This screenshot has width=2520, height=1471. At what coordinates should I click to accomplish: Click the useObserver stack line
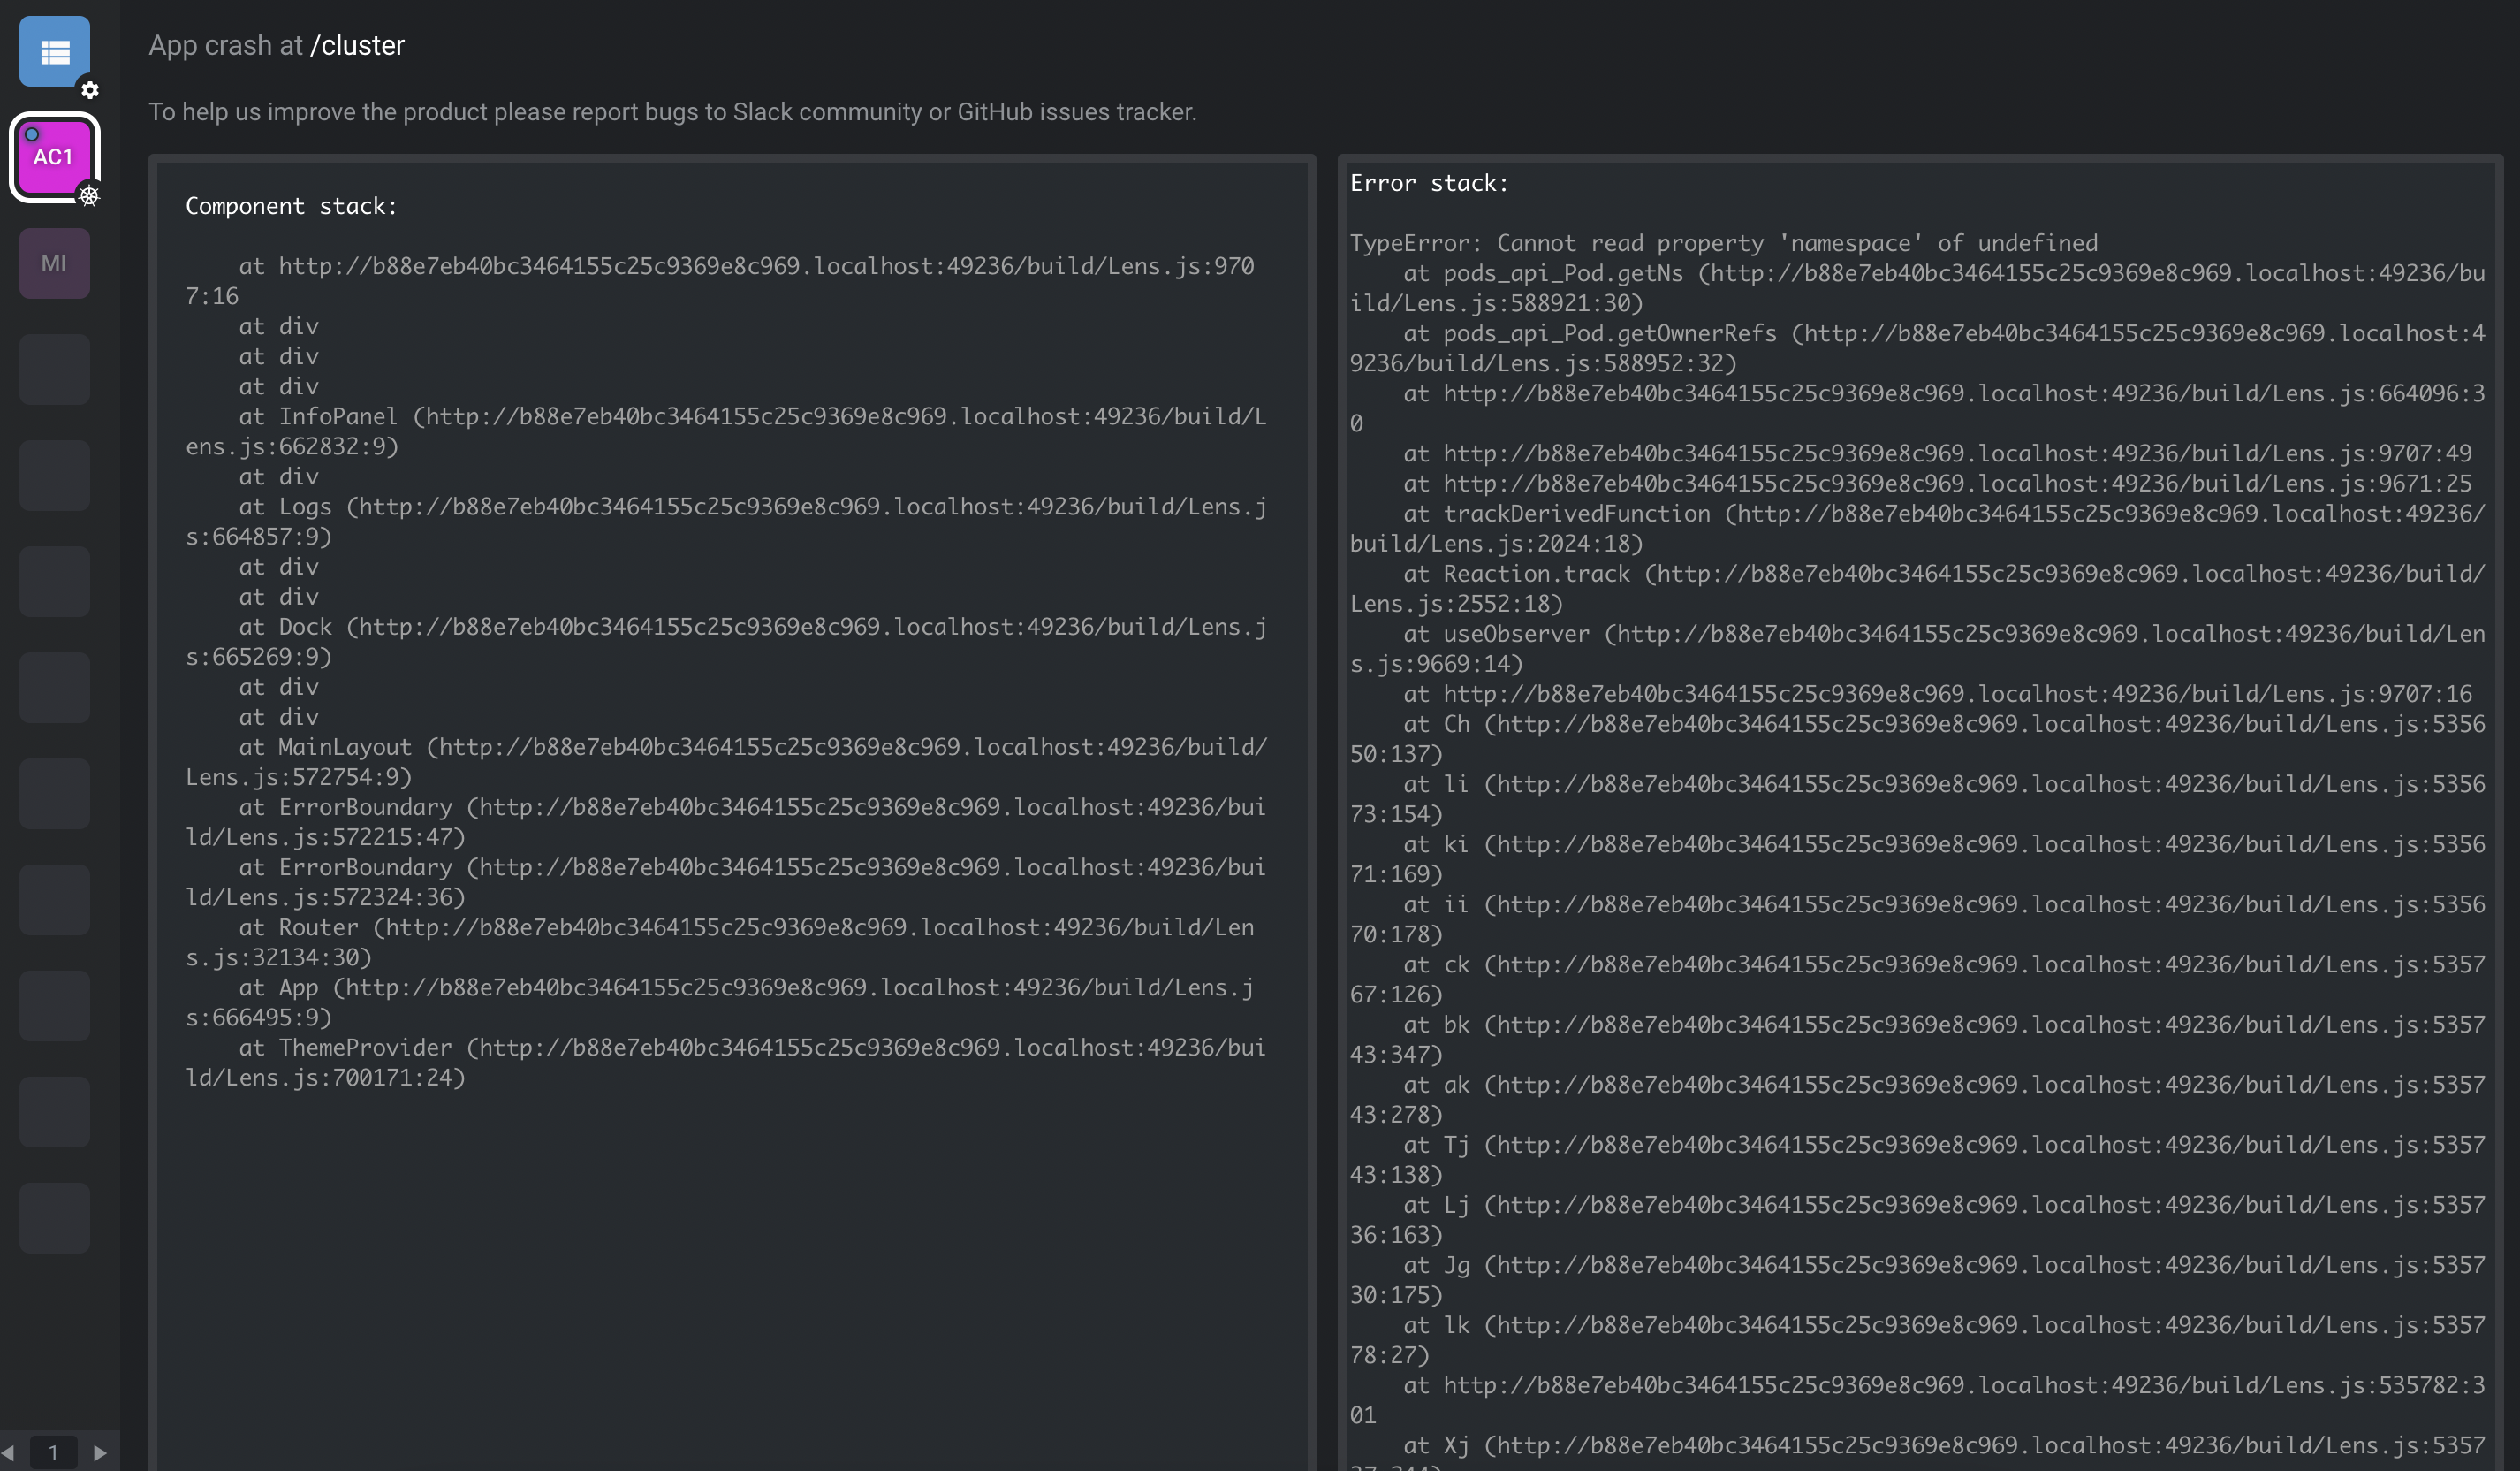[1917, 649]
